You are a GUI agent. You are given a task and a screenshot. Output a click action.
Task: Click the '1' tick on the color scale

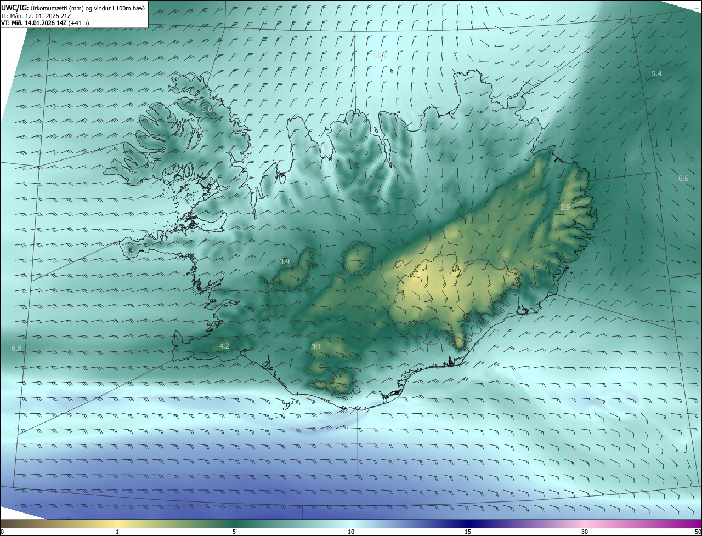[x=117, y=532]
